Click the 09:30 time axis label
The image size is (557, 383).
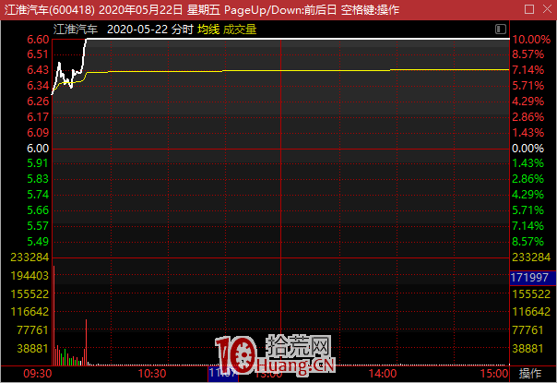click(x=38, y=374)
